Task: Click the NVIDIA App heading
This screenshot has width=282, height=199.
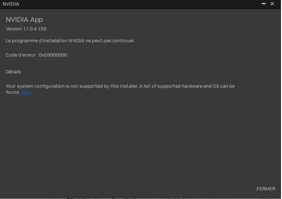Action: 24,20
